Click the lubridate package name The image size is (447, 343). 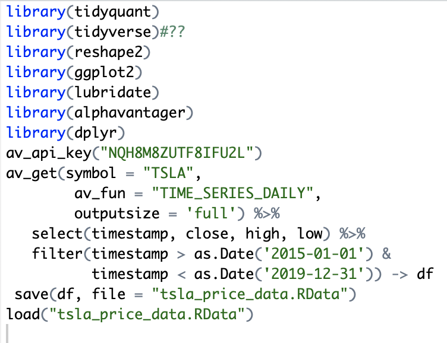tap(112, 92)
